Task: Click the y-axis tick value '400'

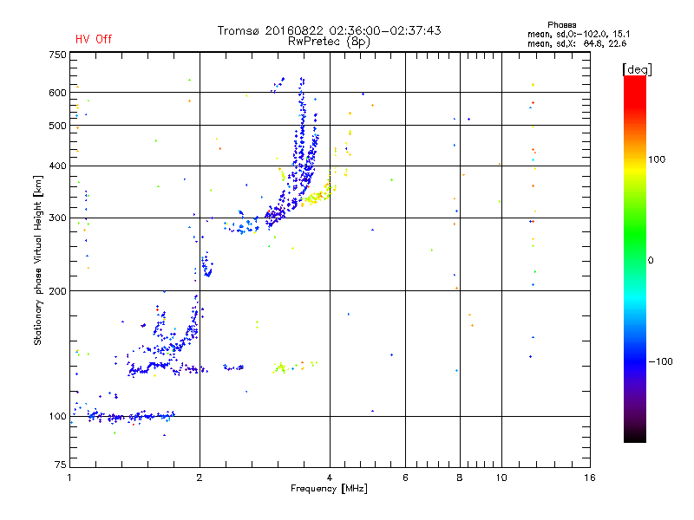Action: 58,166
